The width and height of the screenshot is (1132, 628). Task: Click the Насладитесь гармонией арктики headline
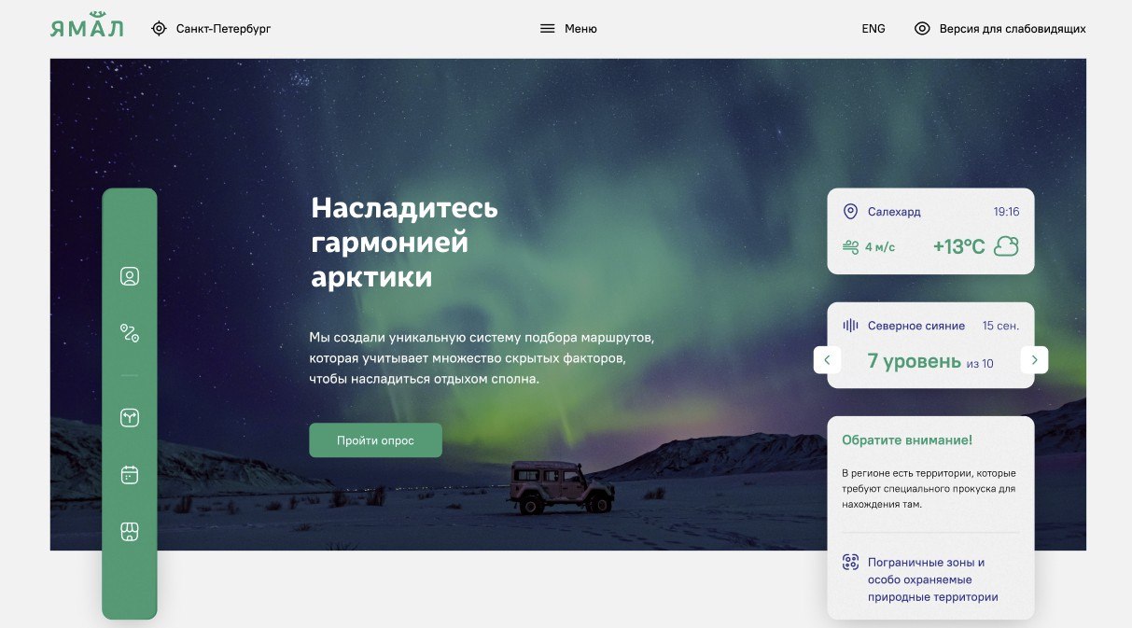(404, 242)
